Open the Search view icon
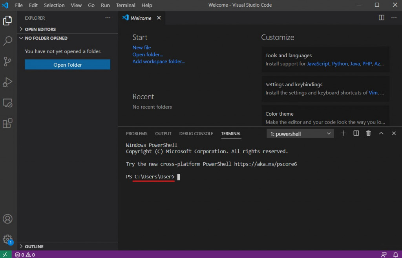This screenshot has height=258, width=402. [7, 41]
